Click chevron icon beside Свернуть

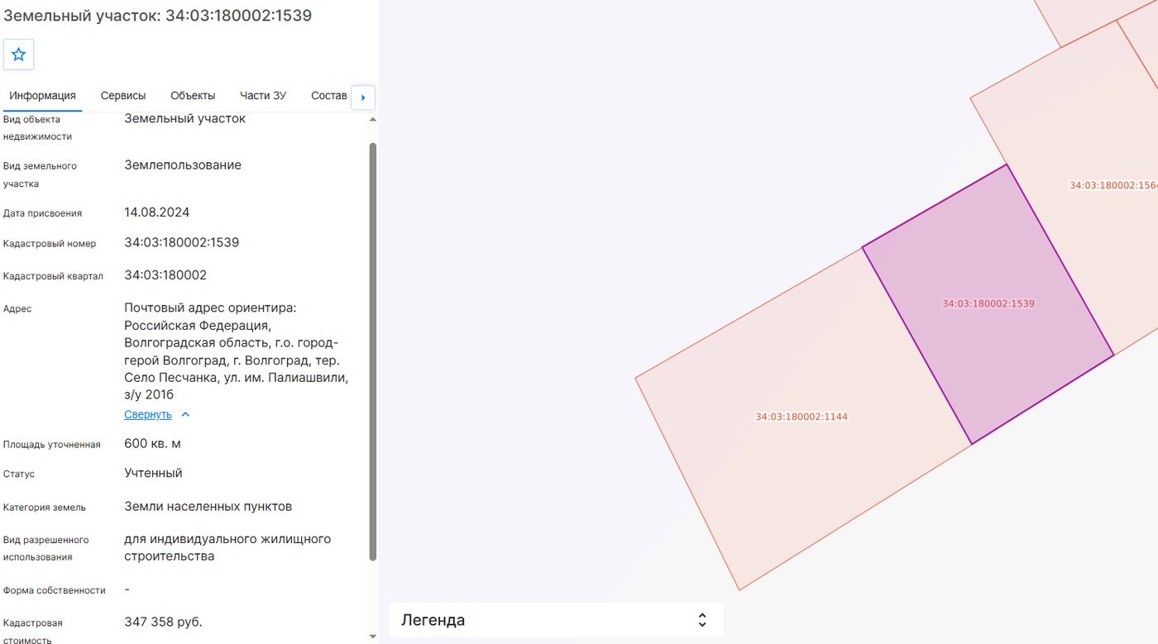pos(185,415)
